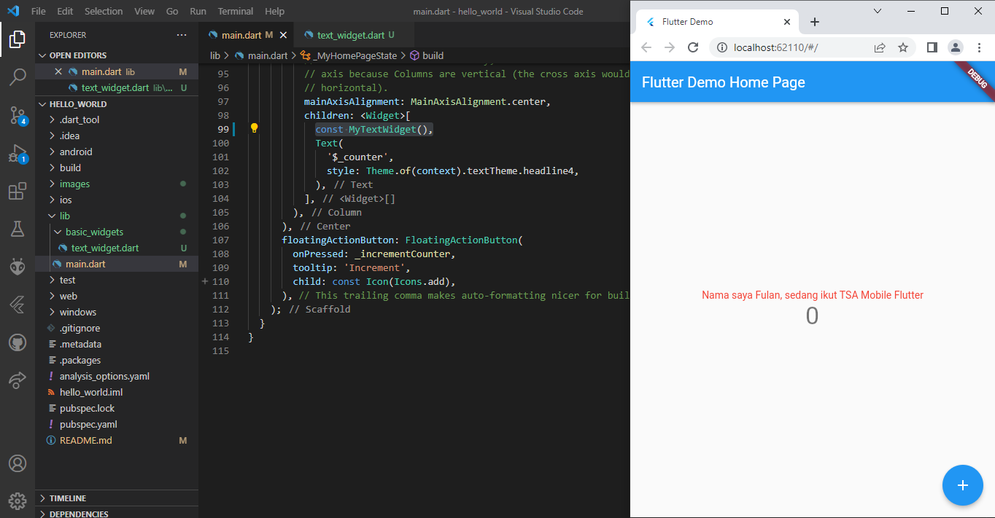Open the Search view in activity bar
995x518 pixels.
[x=18, y=76]
